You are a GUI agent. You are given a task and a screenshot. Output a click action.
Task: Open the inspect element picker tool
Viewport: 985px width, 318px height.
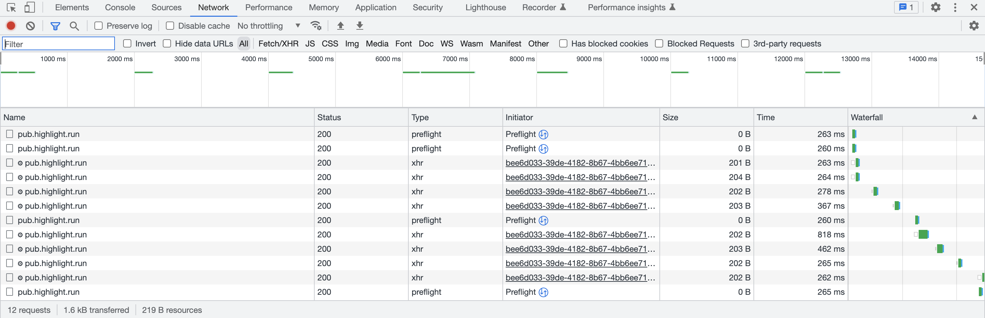click(x=11, y=7)
